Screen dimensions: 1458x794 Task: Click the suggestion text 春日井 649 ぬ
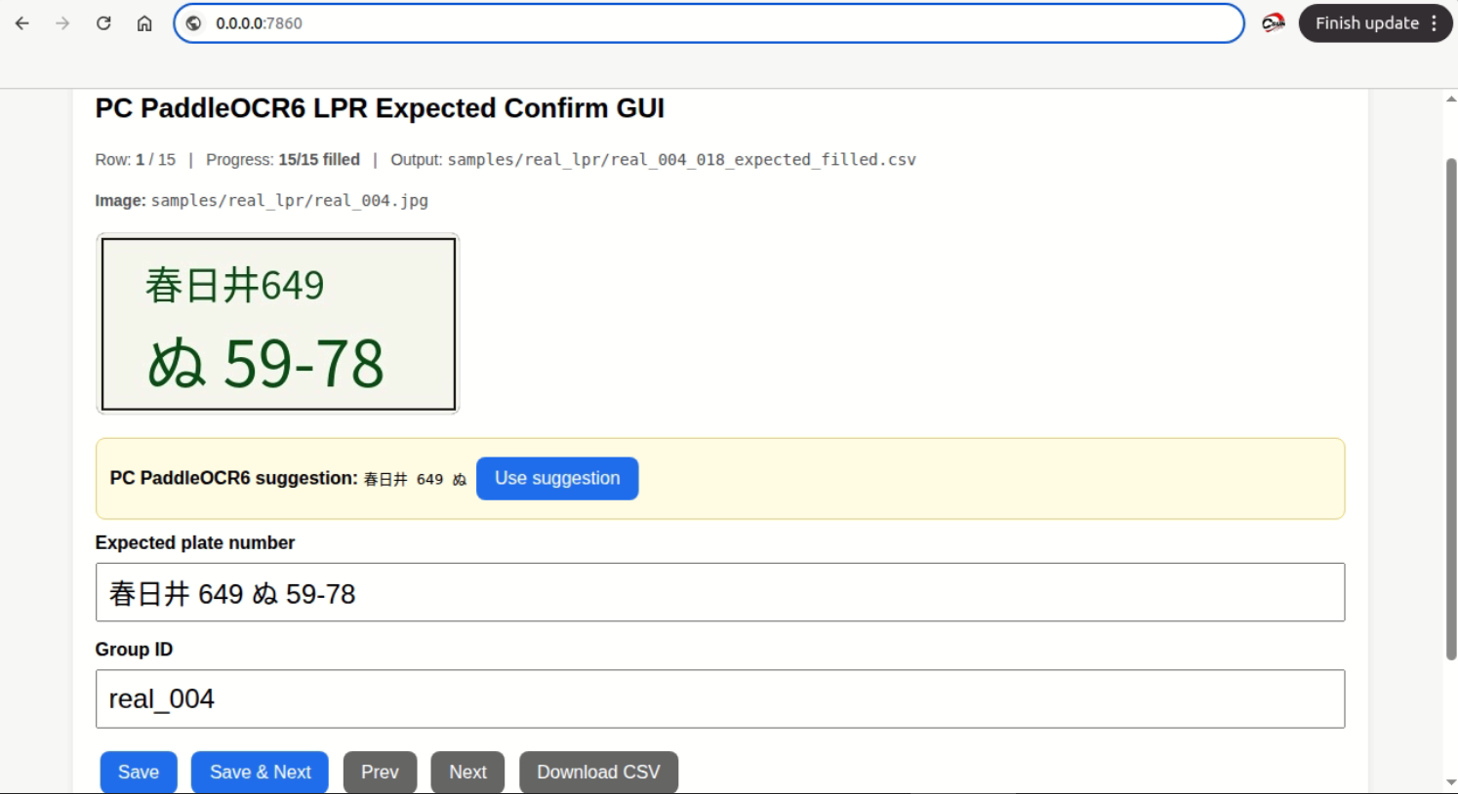(415, 479)
